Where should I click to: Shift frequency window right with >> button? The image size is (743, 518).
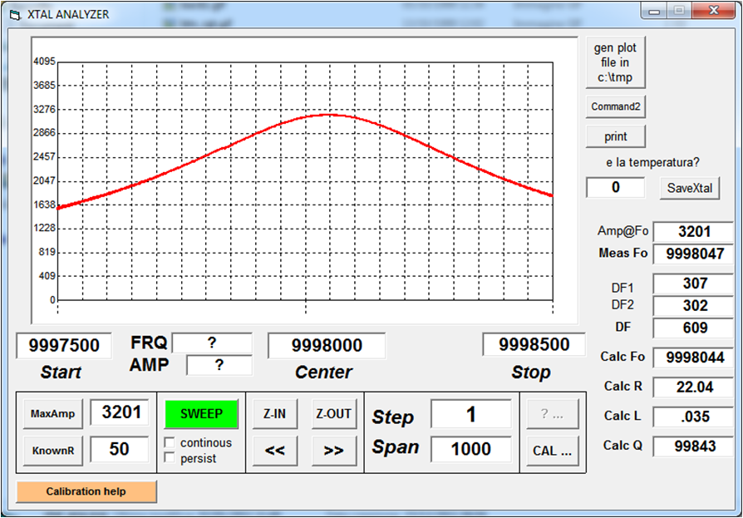[x=333, y=450]
